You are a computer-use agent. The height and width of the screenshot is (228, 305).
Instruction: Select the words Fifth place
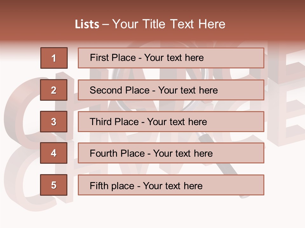tap(112, 186)
